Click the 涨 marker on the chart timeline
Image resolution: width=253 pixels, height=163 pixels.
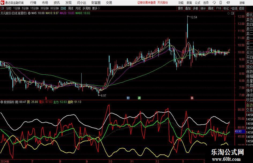coord(192,98)
